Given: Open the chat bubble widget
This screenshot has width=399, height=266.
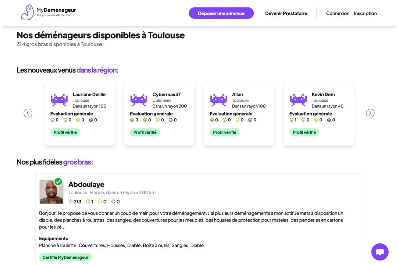Looking at the screenshot, I should [380, 252].
